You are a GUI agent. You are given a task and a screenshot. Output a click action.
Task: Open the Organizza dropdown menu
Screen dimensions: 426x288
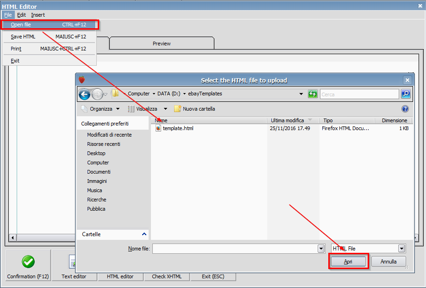coord(100,109)
